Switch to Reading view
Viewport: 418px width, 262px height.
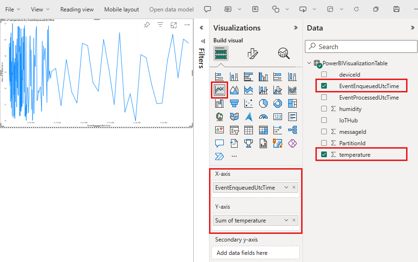point(77,10)
